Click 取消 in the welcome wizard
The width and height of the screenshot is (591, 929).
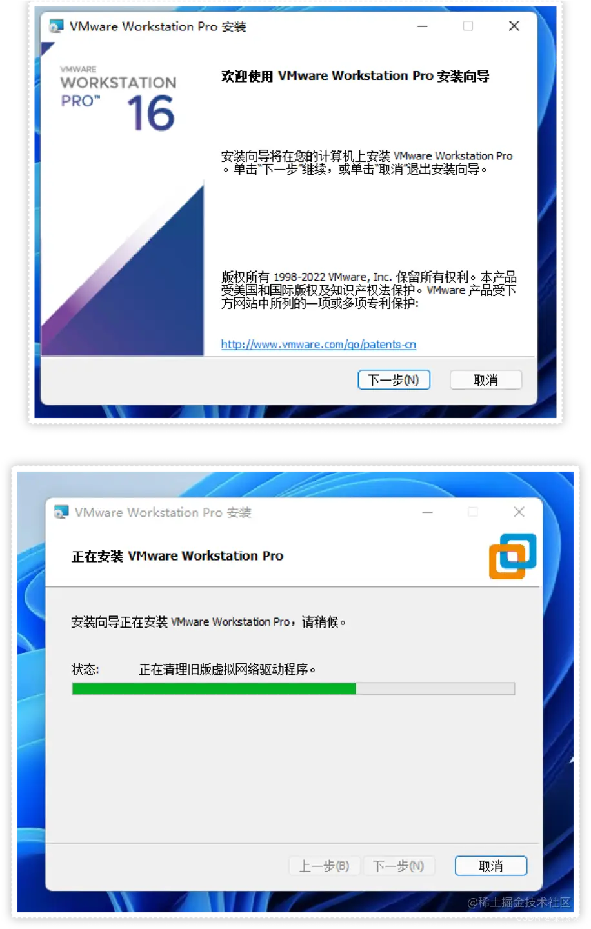[485, 380]
